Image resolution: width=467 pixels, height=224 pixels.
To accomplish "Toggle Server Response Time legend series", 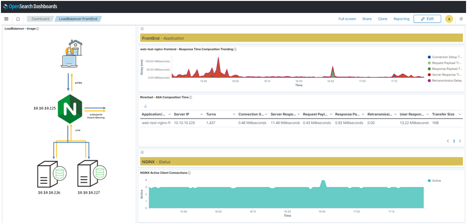I will tap(444, 75).
